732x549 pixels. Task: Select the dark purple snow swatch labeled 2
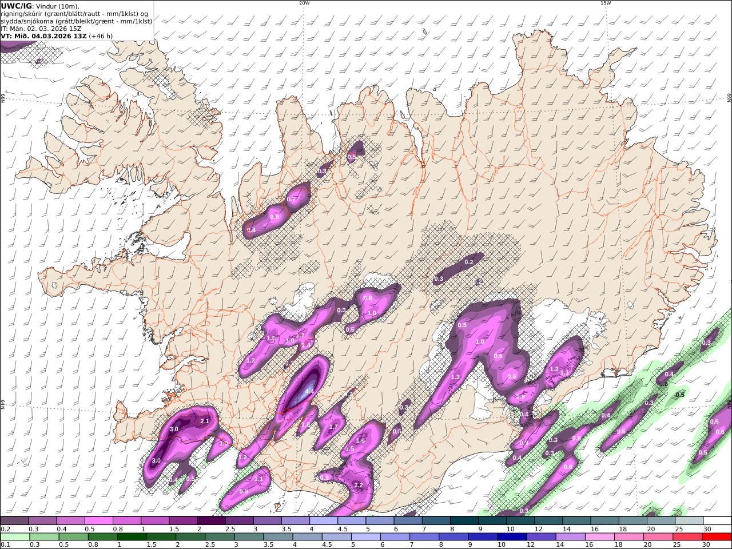coord(211,520)
